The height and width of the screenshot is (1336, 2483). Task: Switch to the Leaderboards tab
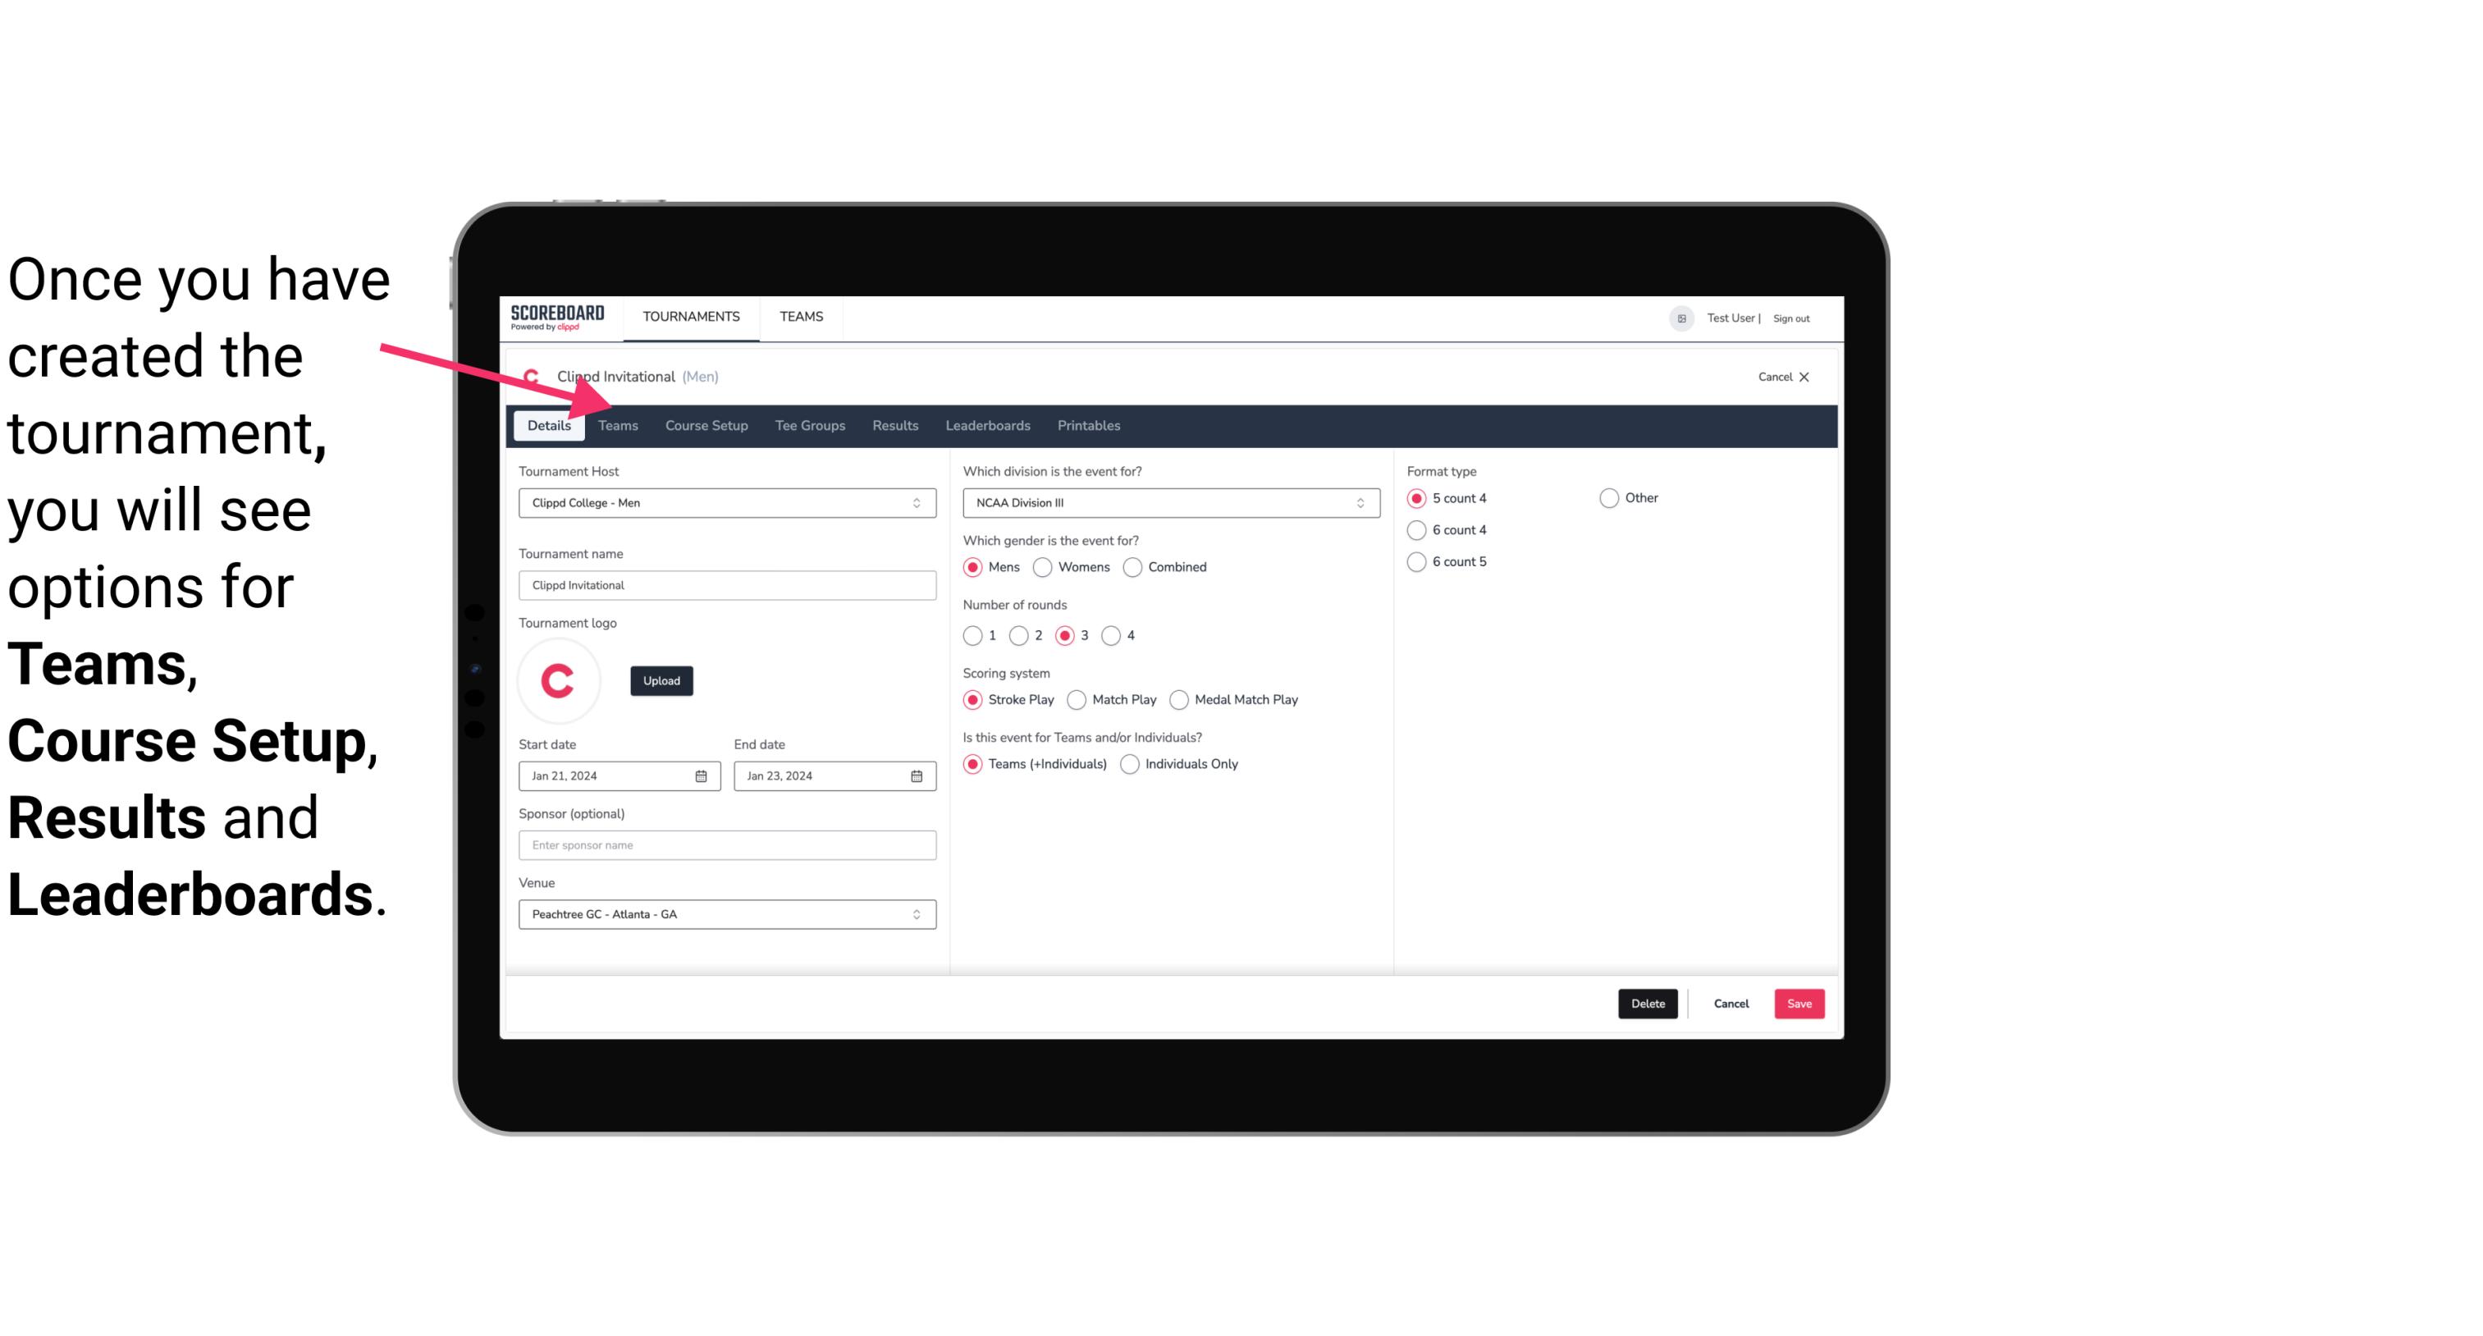pyautogui.click(x=988, y=424)
